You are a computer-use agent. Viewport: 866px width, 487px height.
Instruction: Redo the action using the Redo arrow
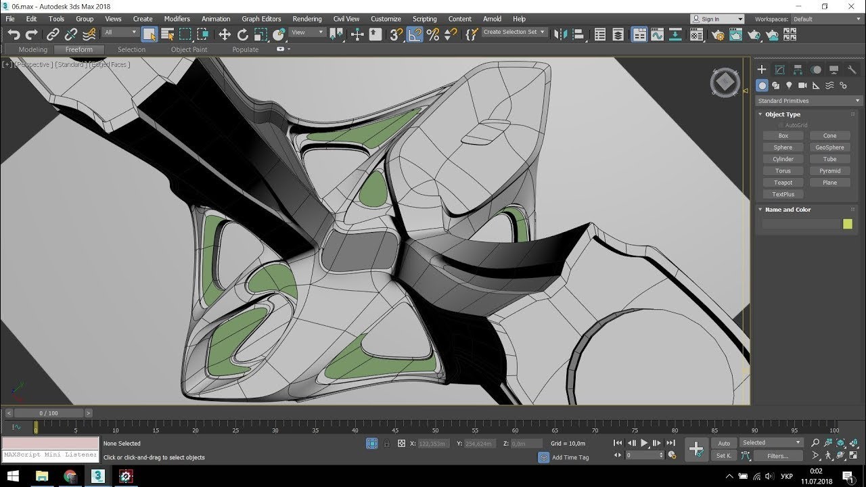pyautogui.click(x=31, y=34)
